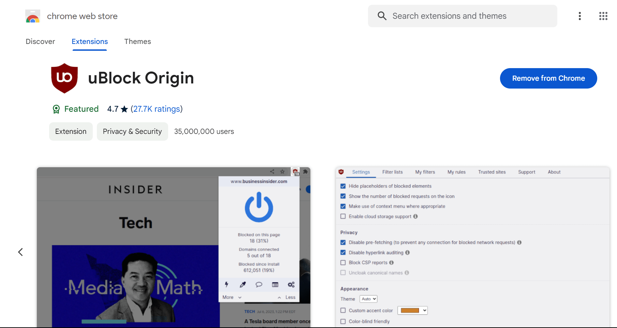Viewport: 617px width, 328px height.
Task: Click the Extension category chip
Action: (x=71, y=131)
